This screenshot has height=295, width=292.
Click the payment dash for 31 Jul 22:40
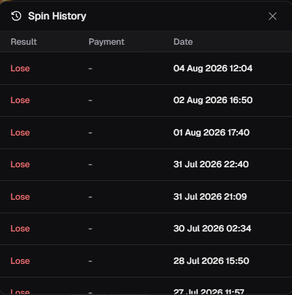click(90, 165)
